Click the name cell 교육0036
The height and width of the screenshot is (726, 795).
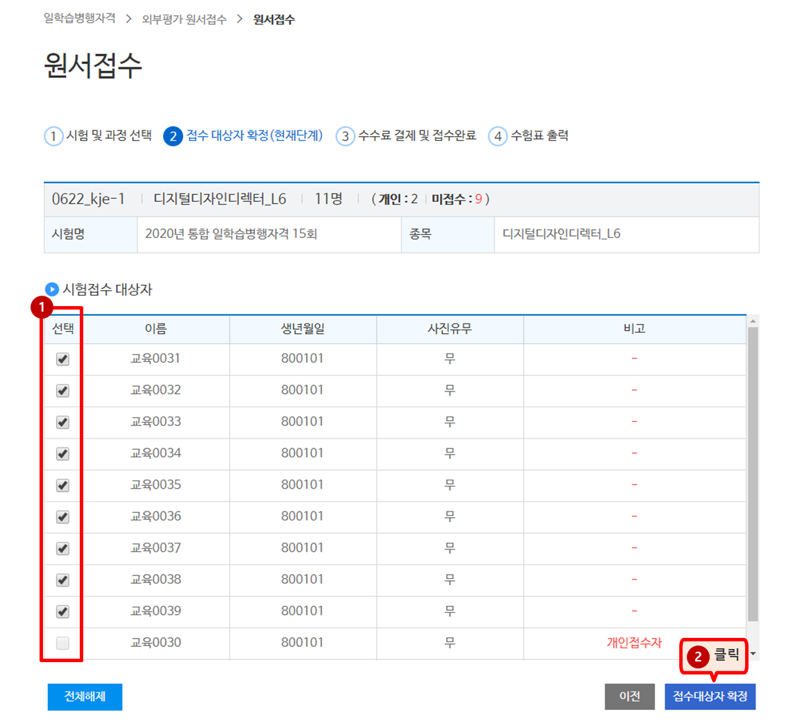(155, 516)
